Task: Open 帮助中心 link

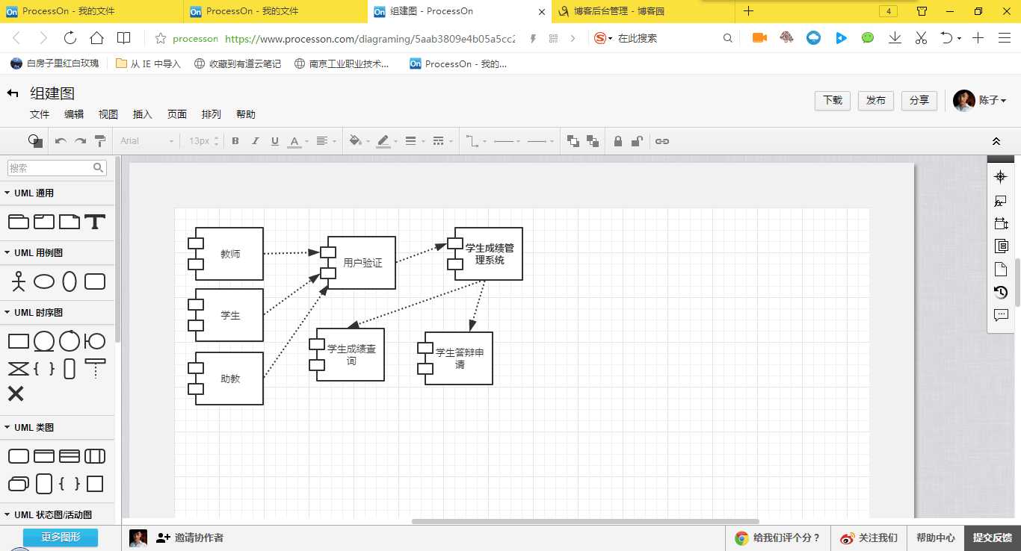Action: click(x=936, y=538)
